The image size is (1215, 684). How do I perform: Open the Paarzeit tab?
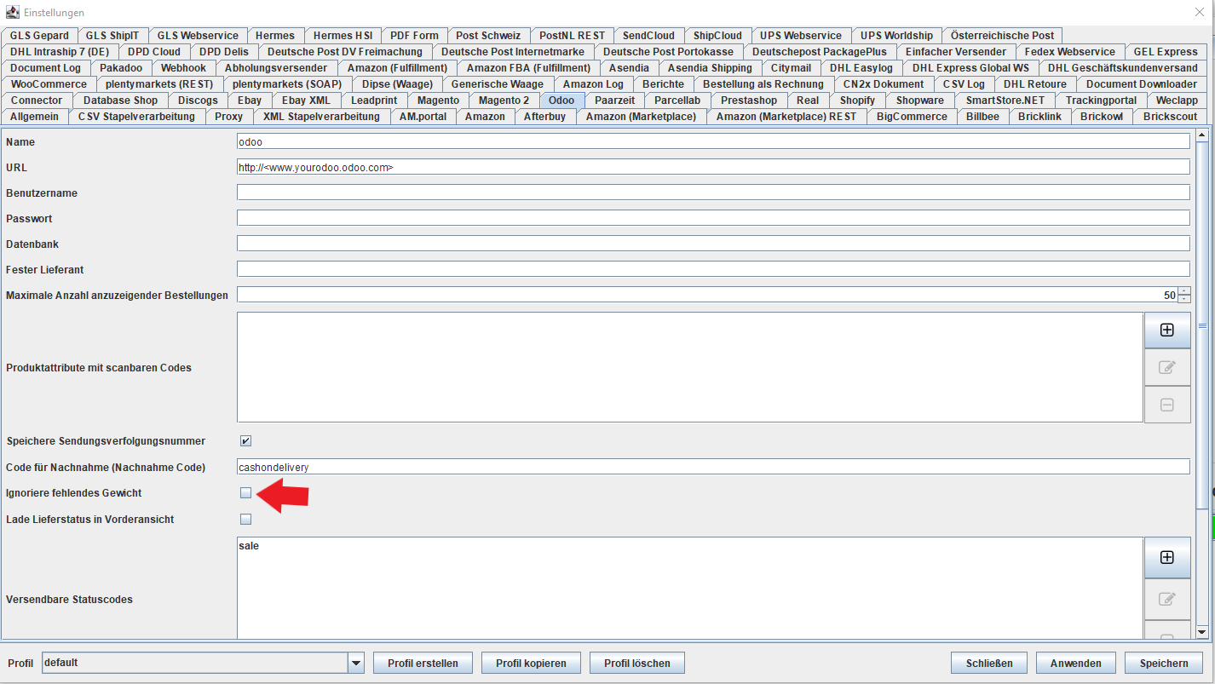[x=615, y=101]
